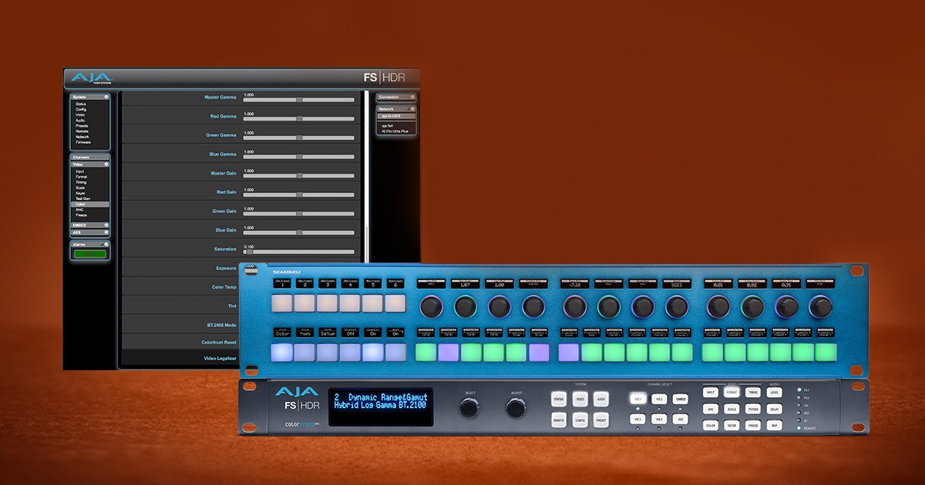Adjust the Saturation slider handle

point(248,251)
